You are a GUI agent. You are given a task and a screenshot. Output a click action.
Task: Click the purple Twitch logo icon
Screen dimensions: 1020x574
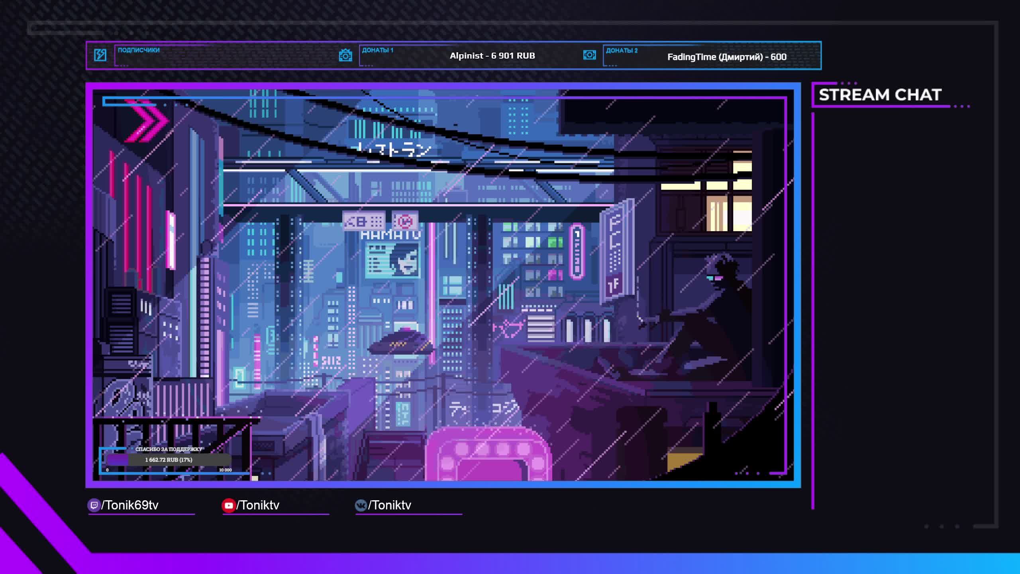94,505
